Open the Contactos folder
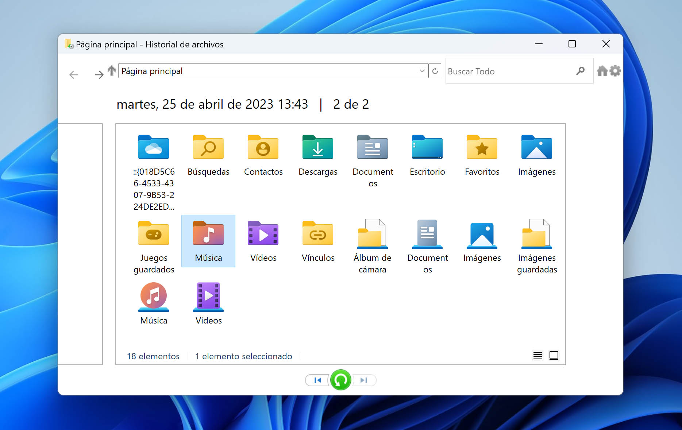The height and width of the screenshot is (430, 682). (263, 148)
